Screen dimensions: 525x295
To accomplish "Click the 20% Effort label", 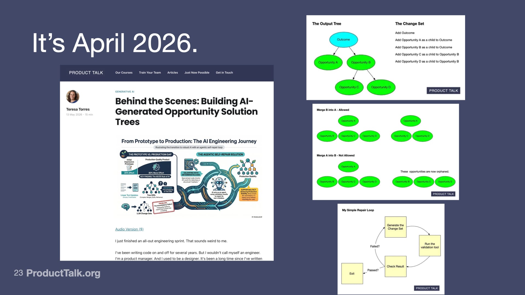I will click(x=129, y=173).
